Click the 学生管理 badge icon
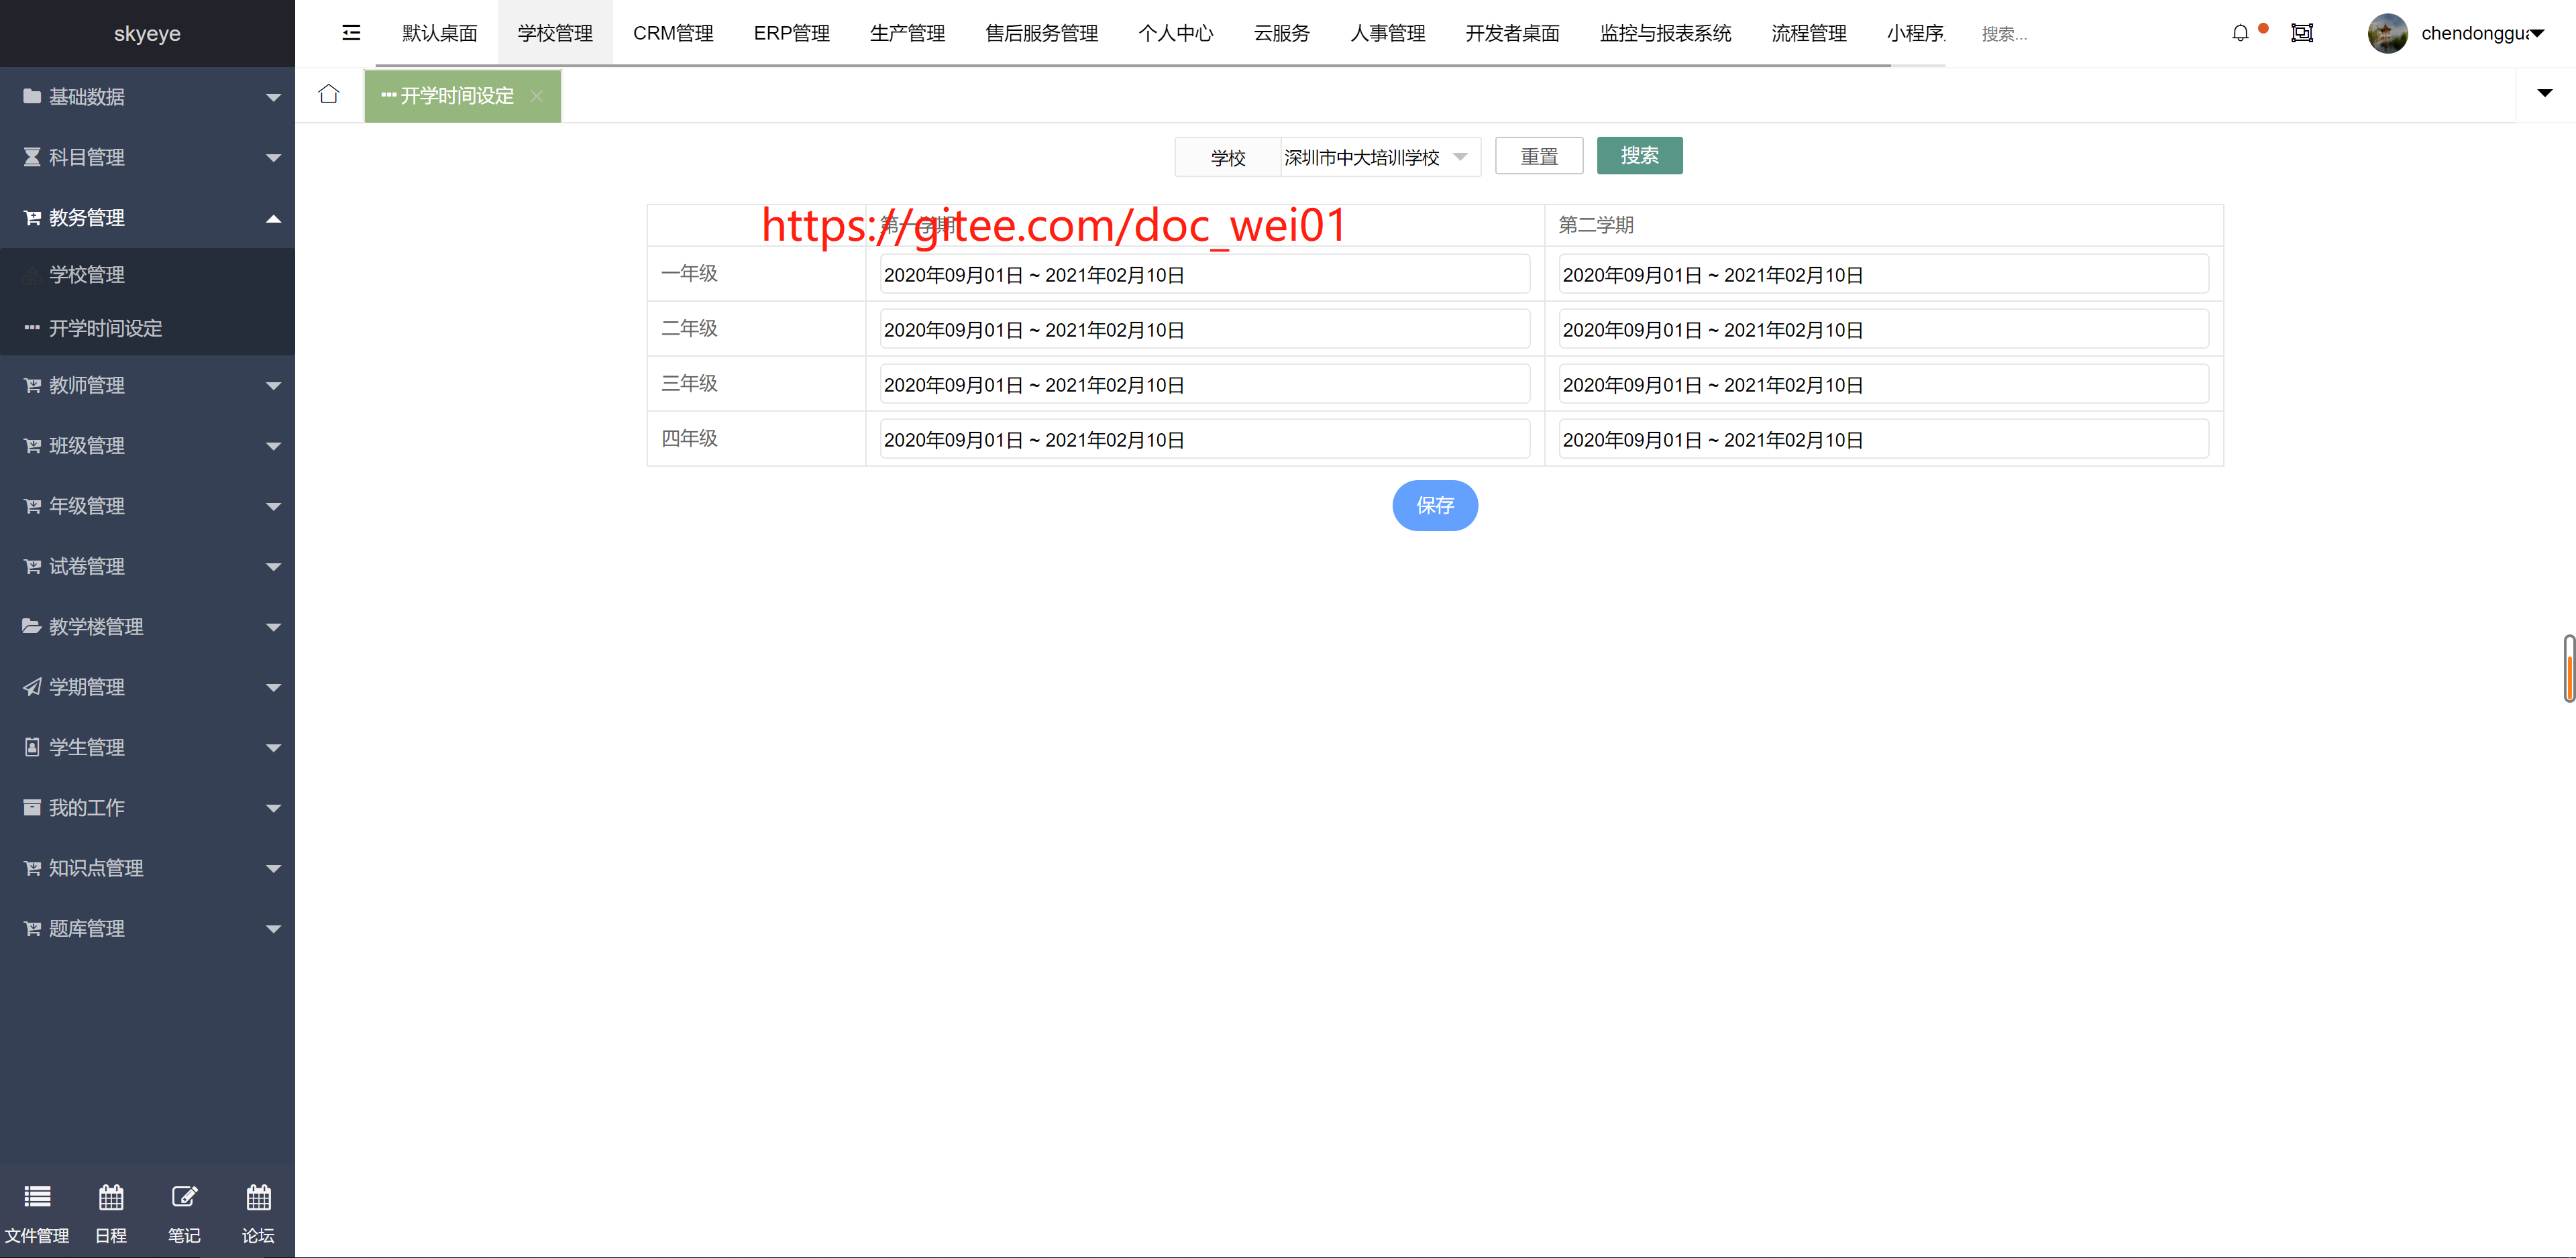The image size is (2576, 1258). (x=32, y=747)
